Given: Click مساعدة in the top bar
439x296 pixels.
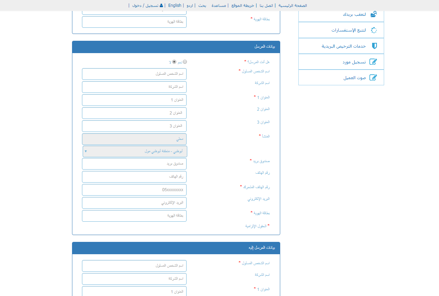Looking at the screenshot, I should pos(219,5).
